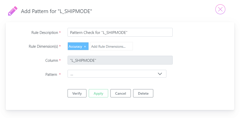The height and width of the screenshot is (118, 240).
Task: Click the Rule Description label
Action: pos(45,33)
